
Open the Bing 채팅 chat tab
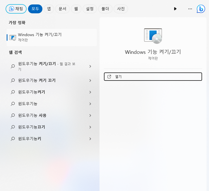click(16, 9)
